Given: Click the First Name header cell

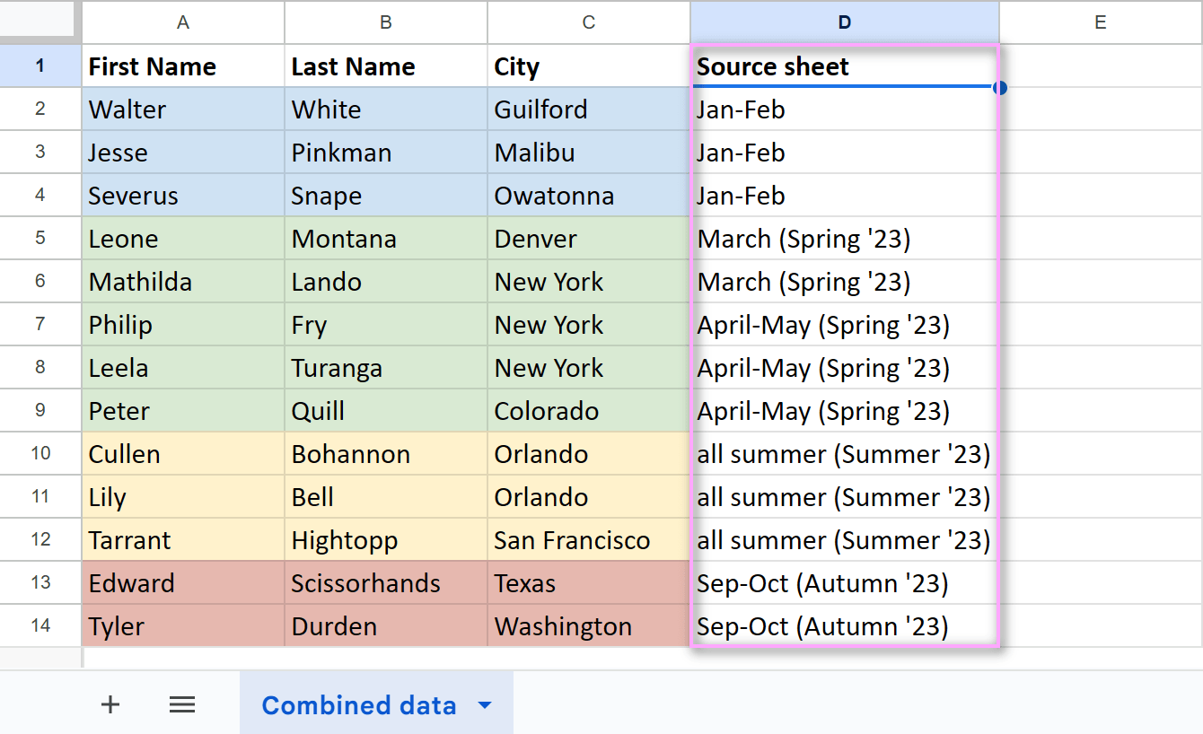Looking at the screenshot, I should [x=183, y=66].
